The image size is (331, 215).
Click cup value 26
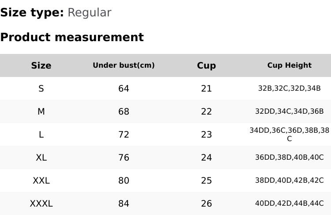point(206,203)
